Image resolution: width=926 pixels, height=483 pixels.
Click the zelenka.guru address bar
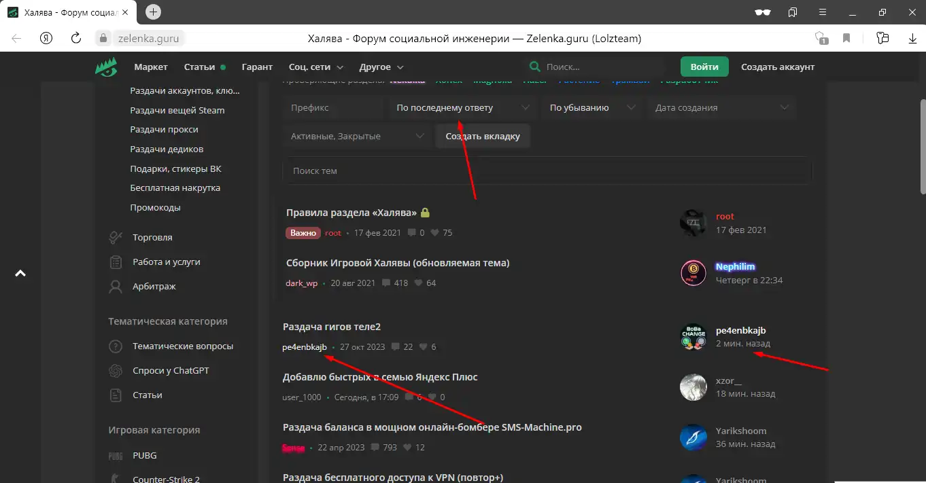tap(148, 38)
